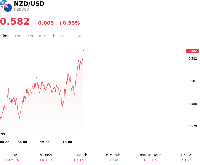200x165 pixels.
Task: Click the NZD/USD currency flag icon
Action: [x=6, y=6]
